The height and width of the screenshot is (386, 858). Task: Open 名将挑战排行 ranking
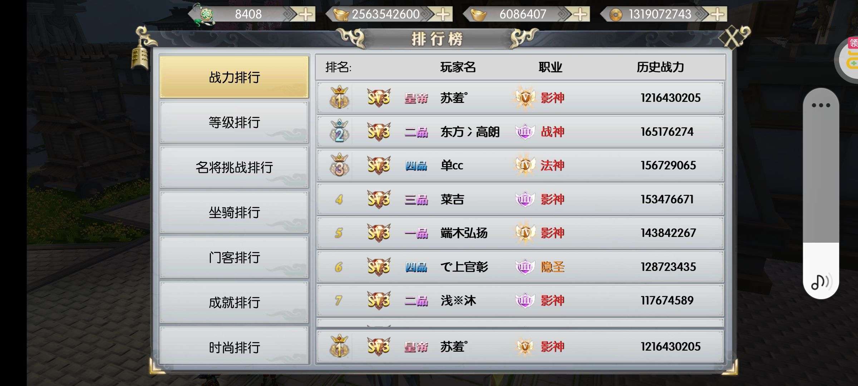pos(234,167)
